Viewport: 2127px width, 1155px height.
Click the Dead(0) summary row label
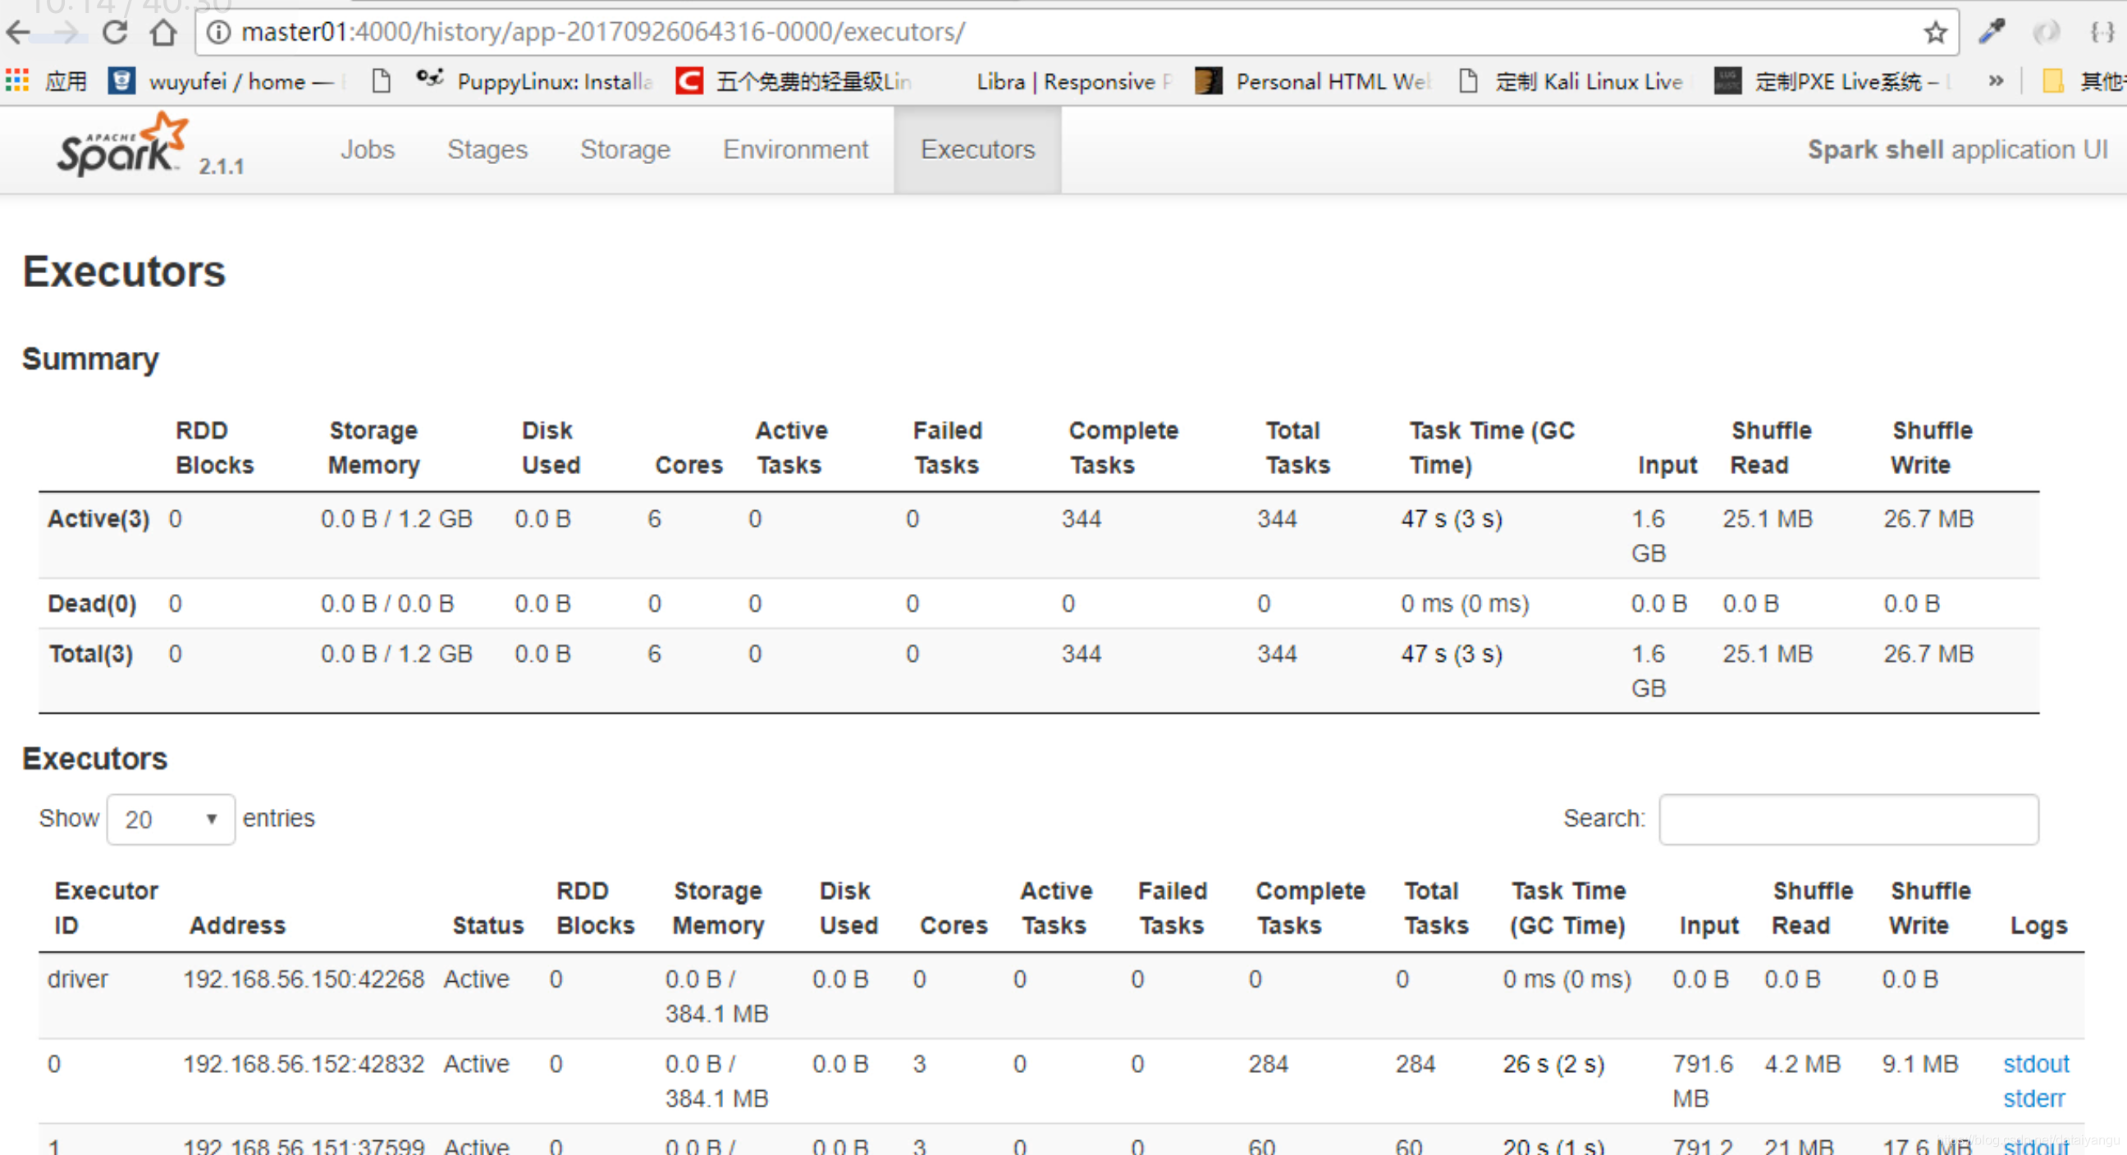92,604
